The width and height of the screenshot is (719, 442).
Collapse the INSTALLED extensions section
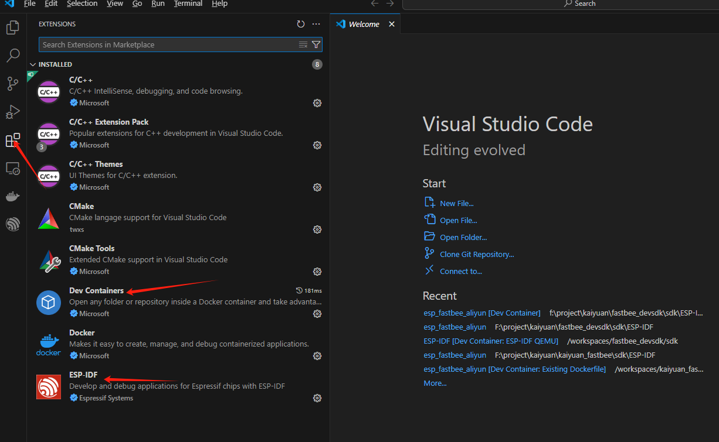coord(32,64)
